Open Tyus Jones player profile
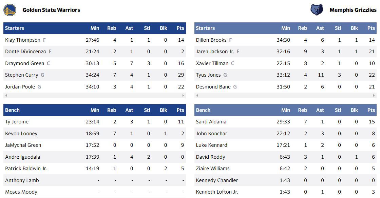The image size is (380, 198). [208, 75]
